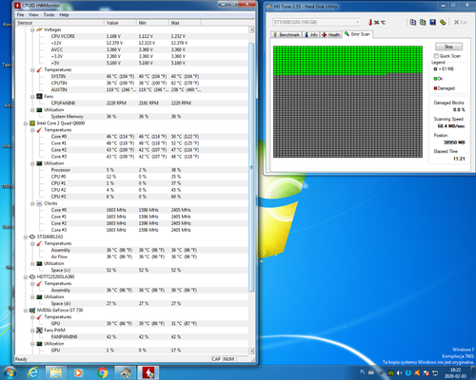
Task: Click the copy text to clipboard icon in HD Tune
Action: [412, 22]
